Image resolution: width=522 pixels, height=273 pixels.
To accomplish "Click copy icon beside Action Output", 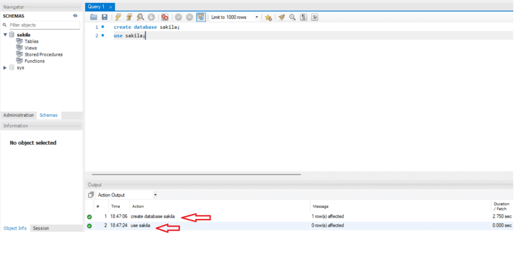I will [91, 195].
